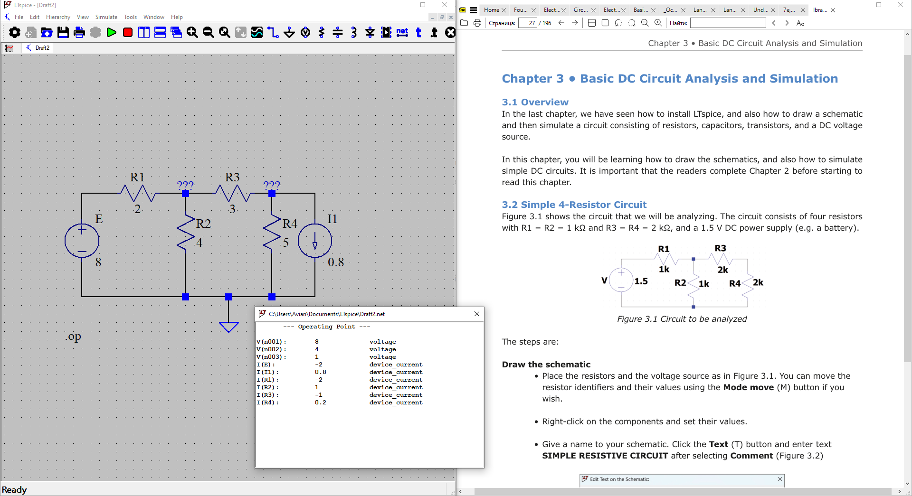Image resolution: width=912 pixels, height=496 pixels.
Task: Select the Diode component tool
Action: [370, 32]
